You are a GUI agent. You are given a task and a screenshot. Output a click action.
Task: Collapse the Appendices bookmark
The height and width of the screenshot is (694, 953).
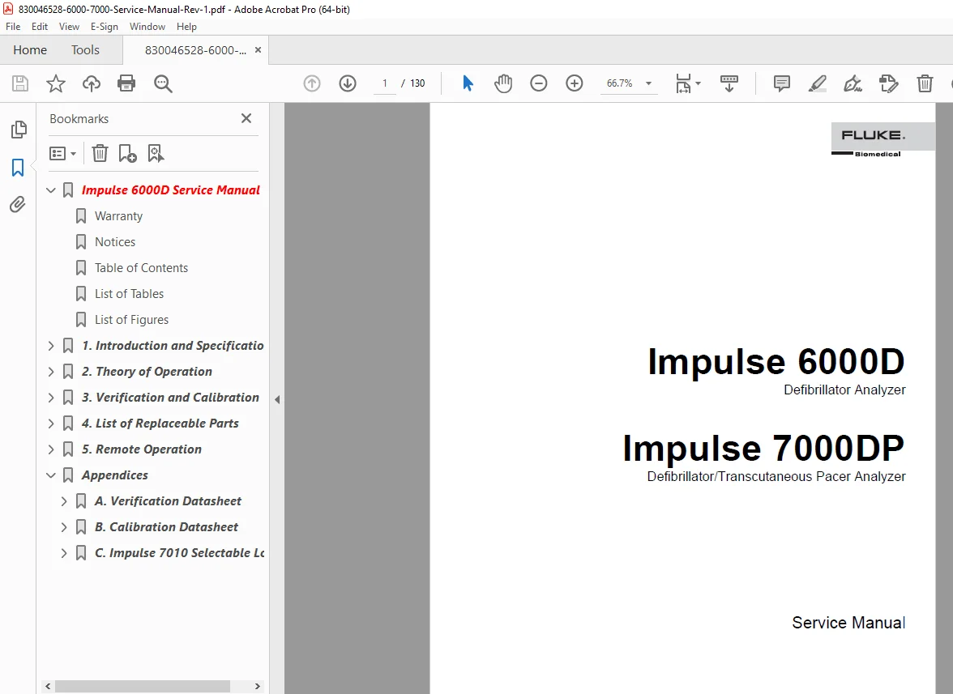(51, 475)
